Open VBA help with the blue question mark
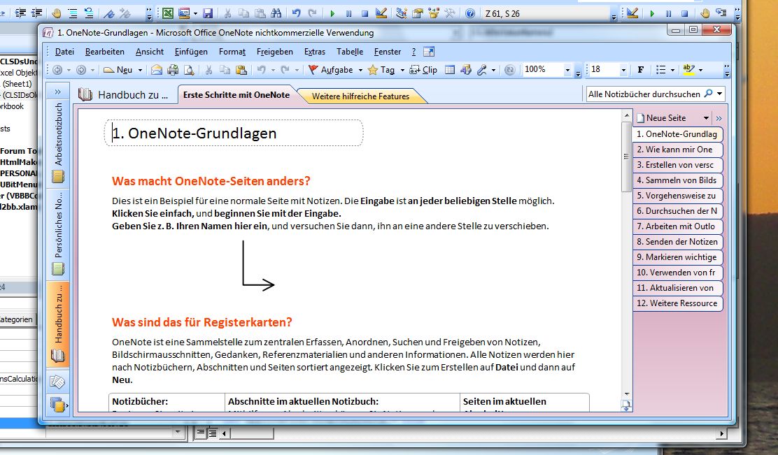This screenshot has height=455, width=778. (470, 13)
